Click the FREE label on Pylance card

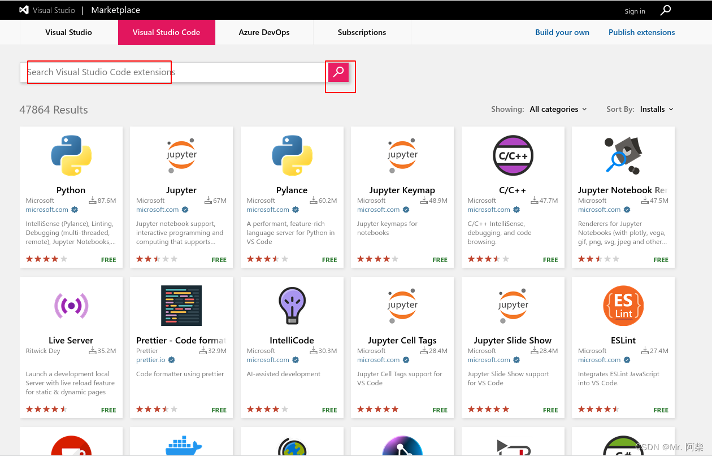pos(329,260)
